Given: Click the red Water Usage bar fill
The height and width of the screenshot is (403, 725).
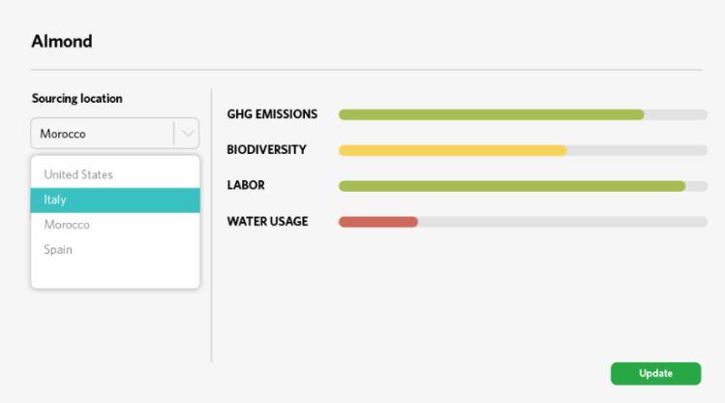Looking at the screenshot, I should [378, 222].
